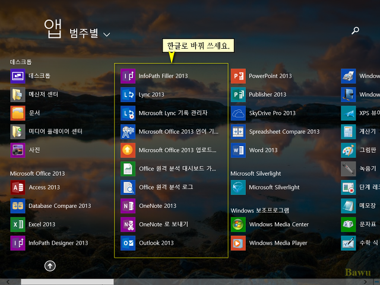Image resolution: width=380 pixels, height=285 pixels.
Task: Open Office 원격 분석 로그 icon
Action: [128, 188]
